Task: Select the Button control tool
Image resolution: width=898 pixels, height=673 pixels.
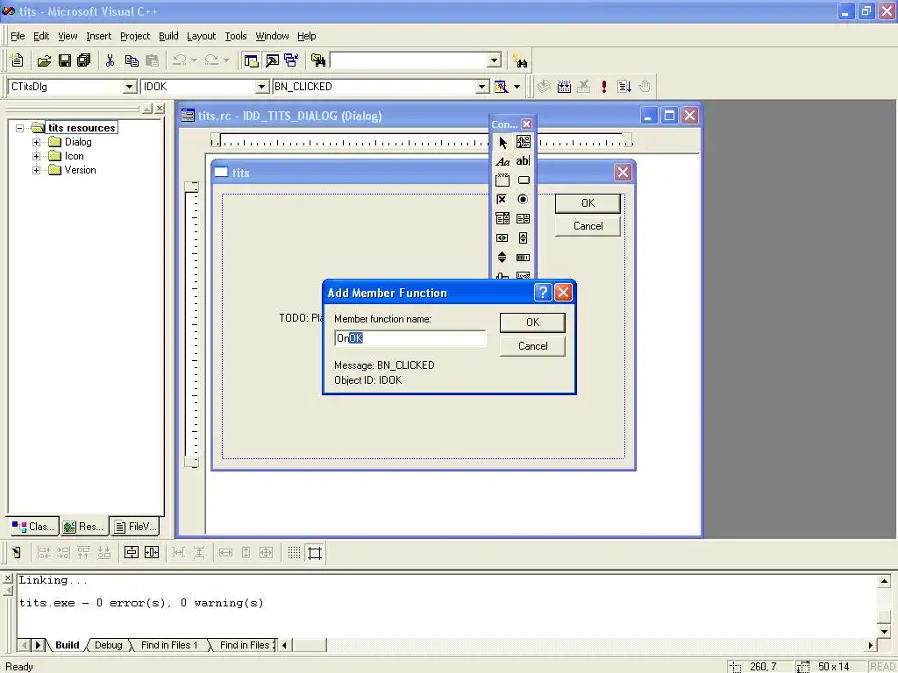Action: [x=523, y=181]
